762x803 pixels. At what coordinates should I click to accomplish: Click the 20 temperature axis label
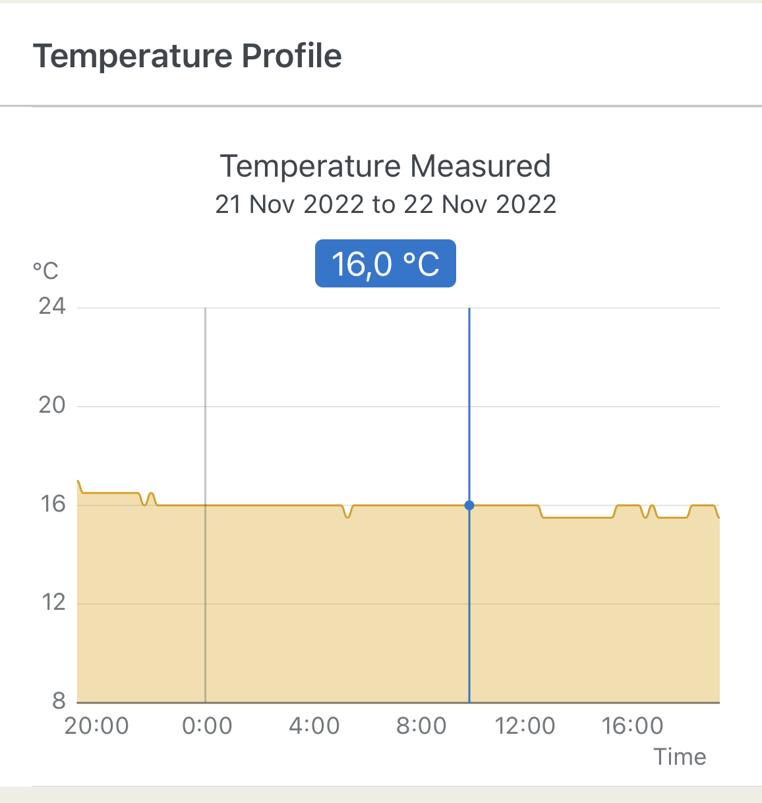tap(52, 405)
